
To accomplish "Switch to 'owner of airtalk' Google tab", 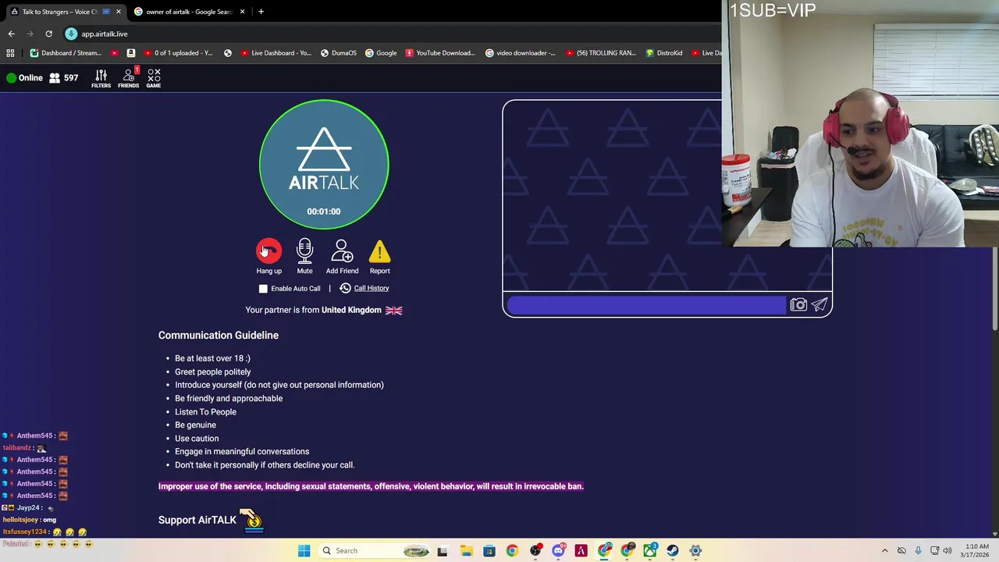I will click(x=188, y=12).
